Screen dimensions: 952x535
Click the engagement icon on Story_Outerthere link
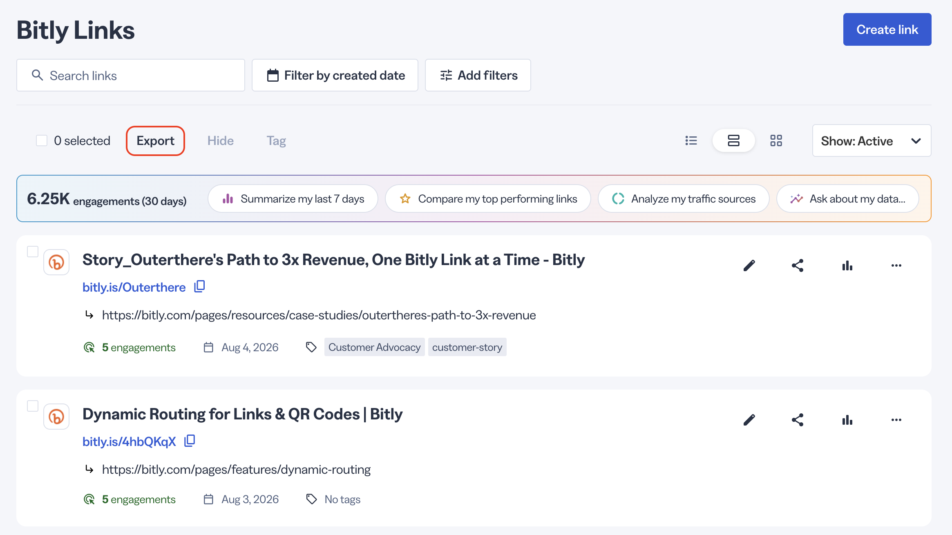coord(89,347)
